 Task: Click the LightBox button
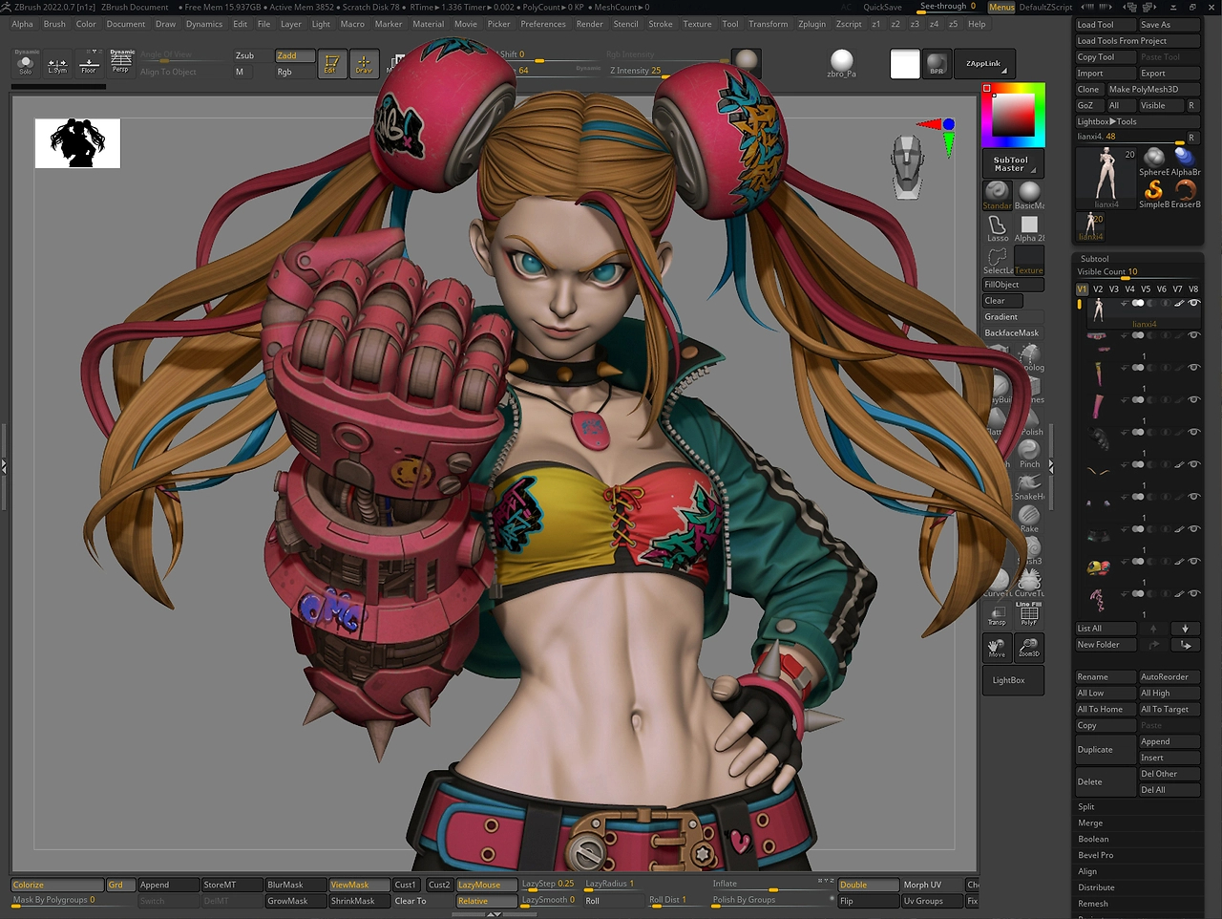[1013, 680]
